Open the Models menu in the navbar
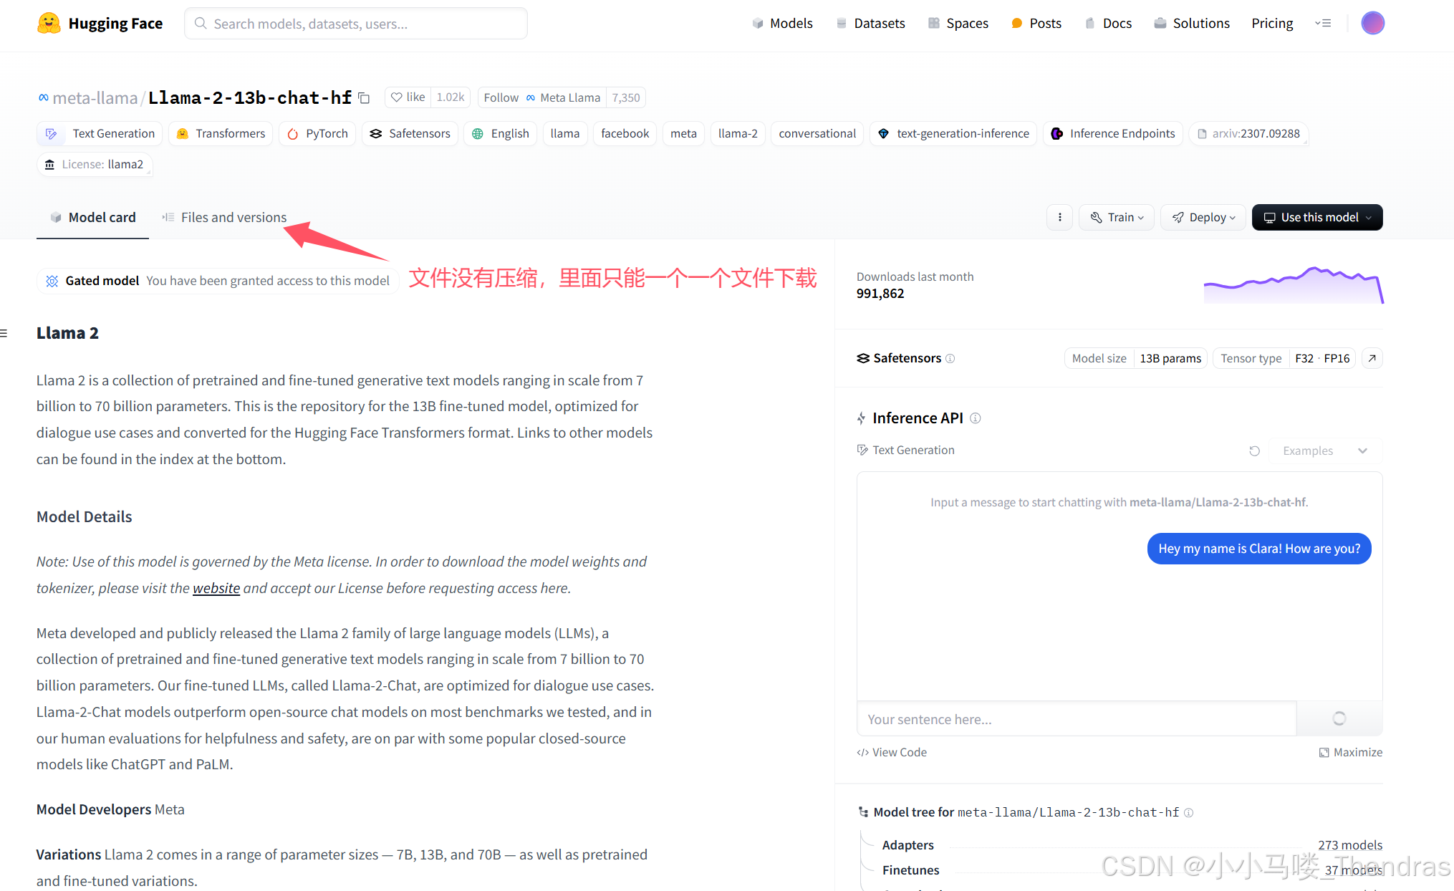Screen dimensions: 1454x891 [782, 23]
